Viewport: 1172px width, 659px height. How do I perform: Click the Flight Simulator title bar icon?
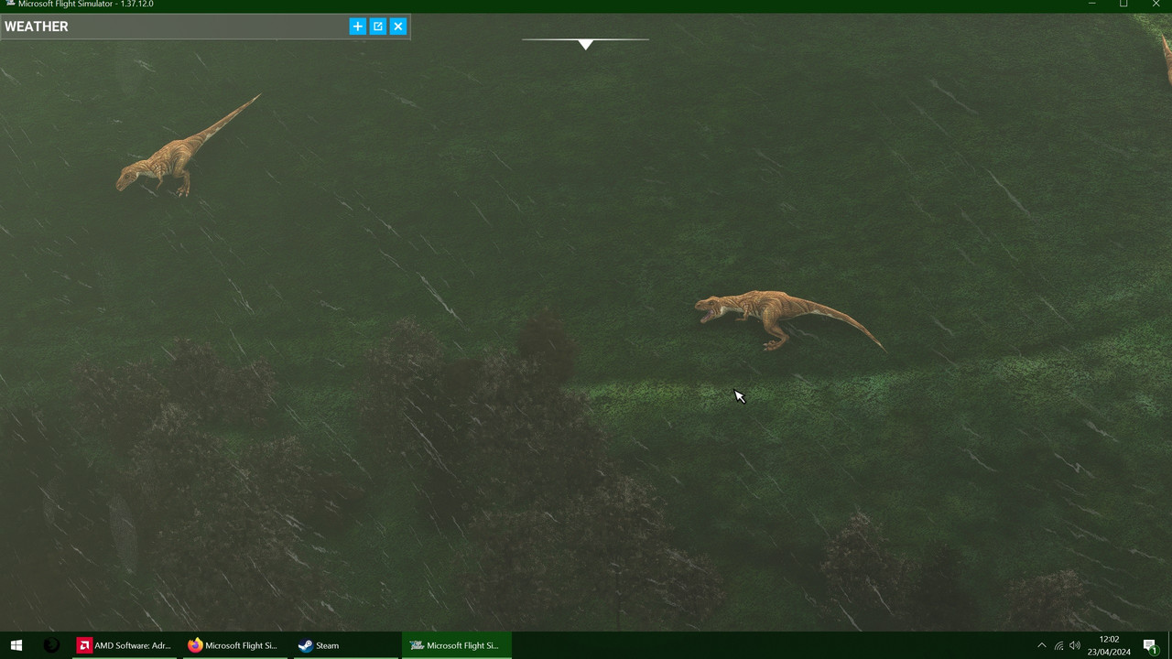tap(8, 5)
